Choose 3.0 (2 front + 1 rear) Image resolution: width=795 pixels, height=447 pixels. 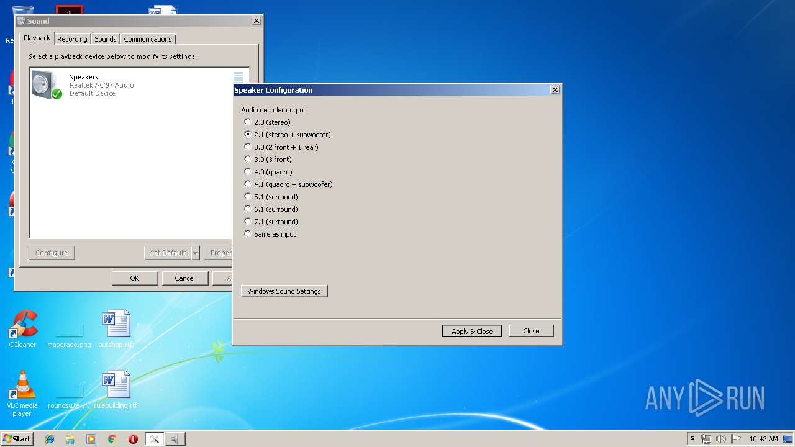click(248, 147)
